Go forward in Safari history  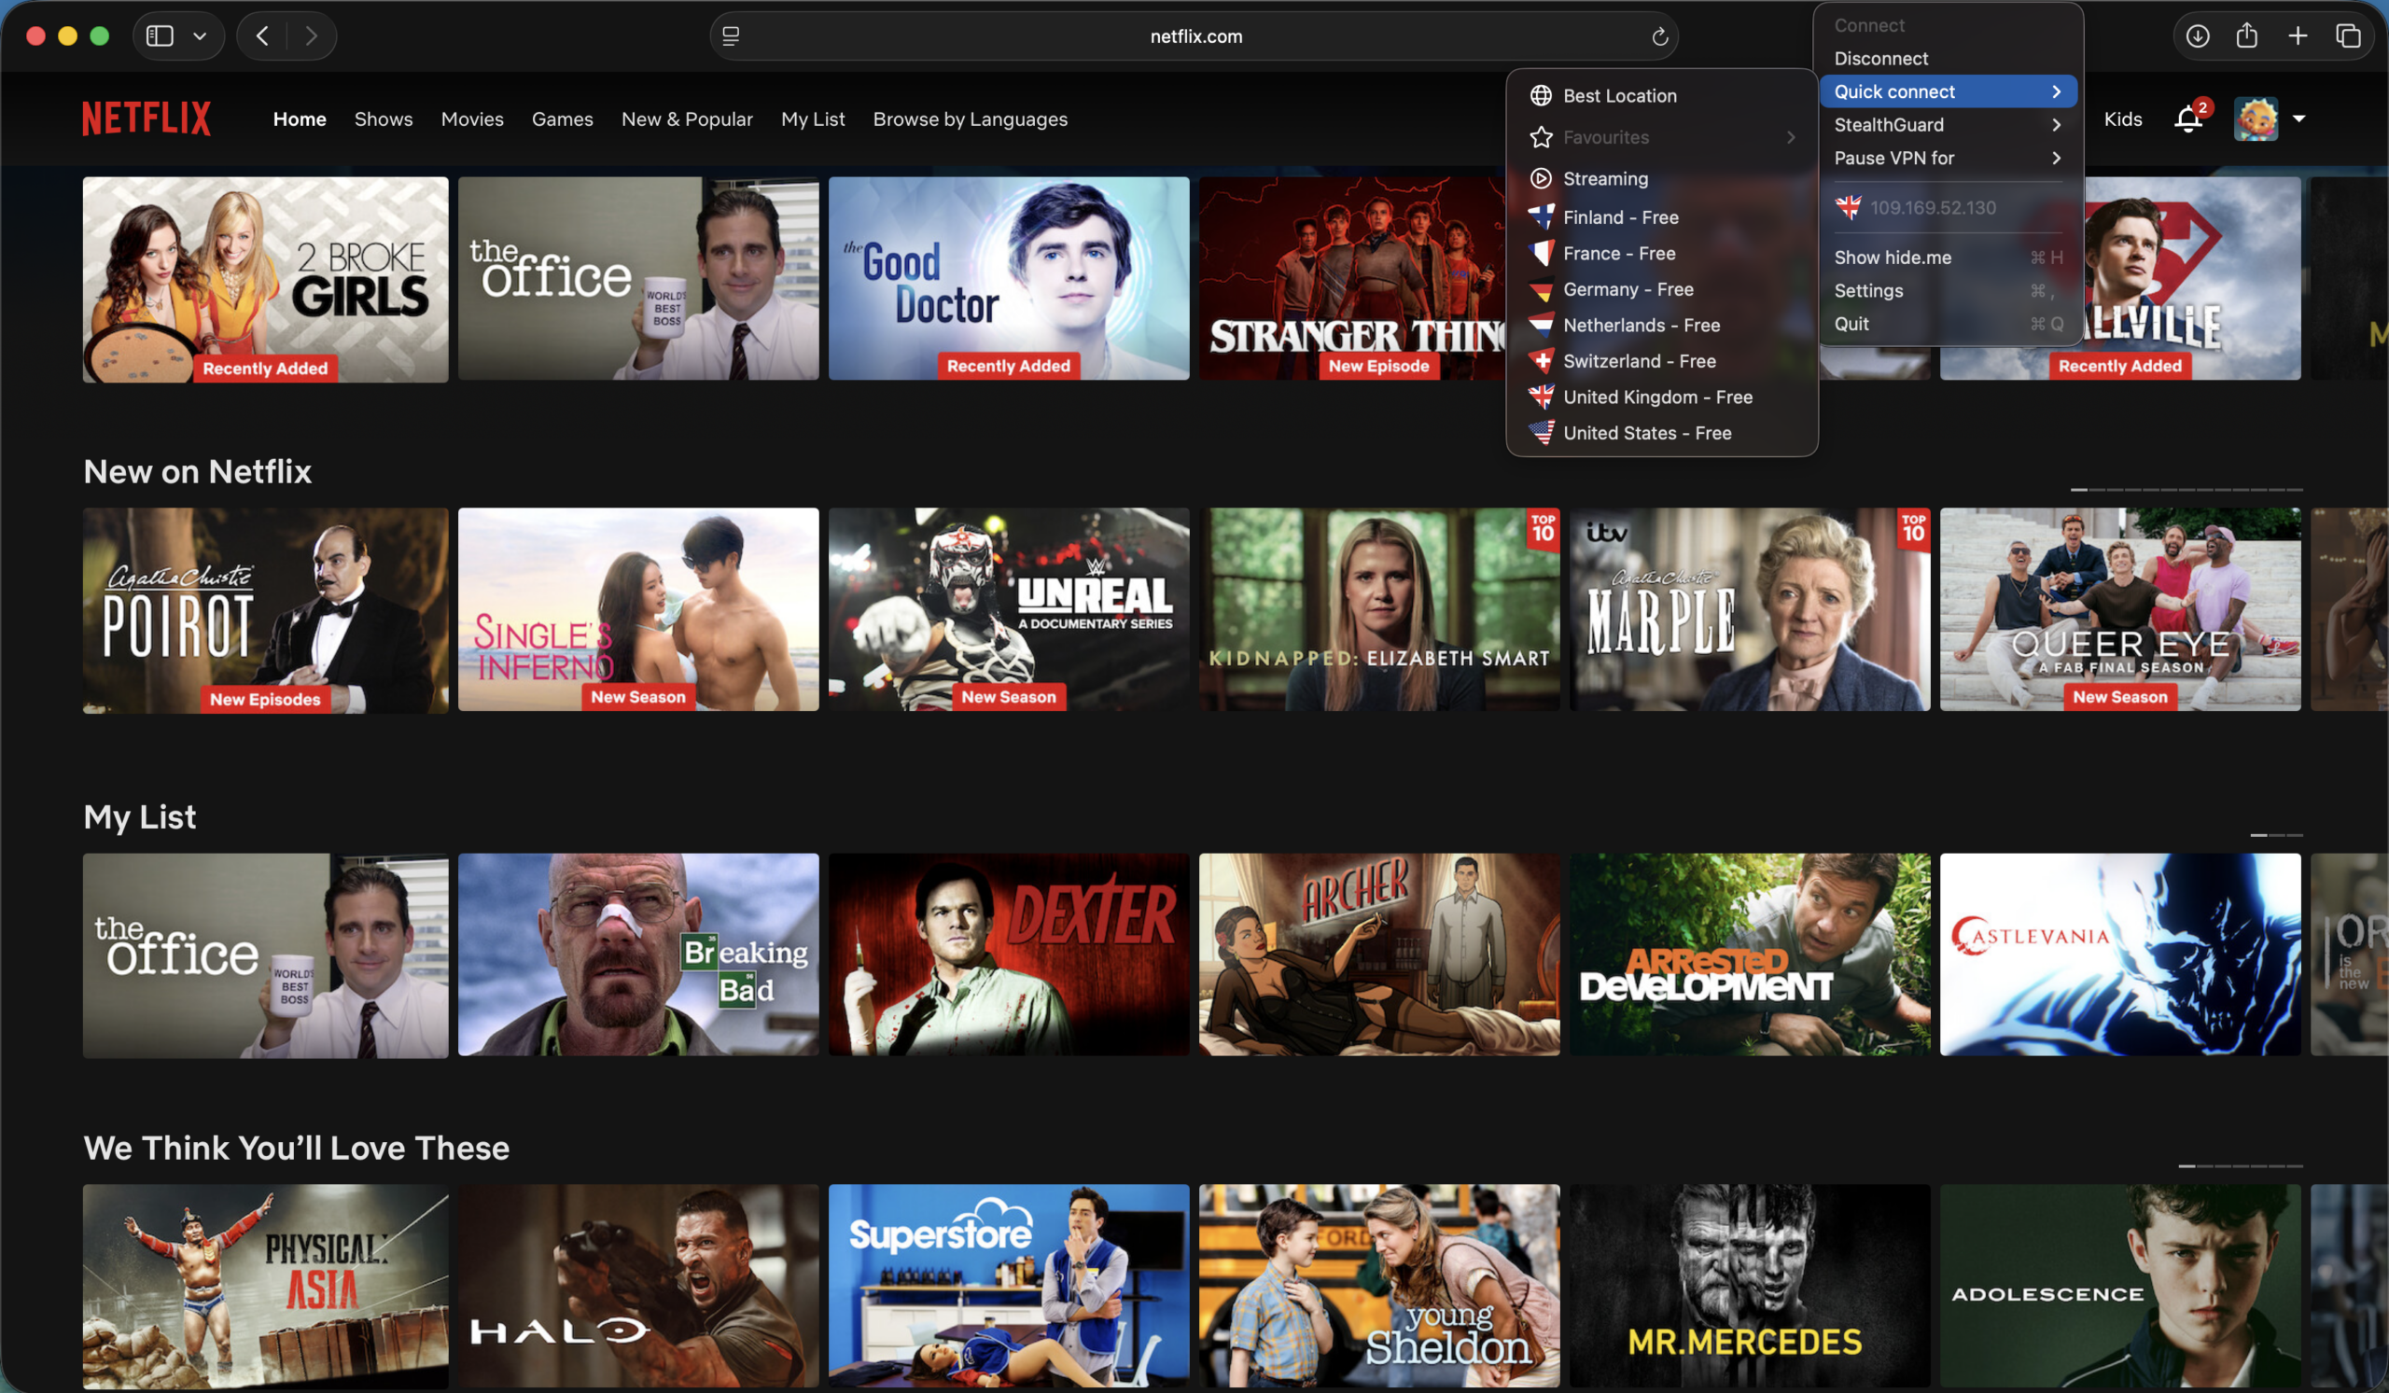311,36
